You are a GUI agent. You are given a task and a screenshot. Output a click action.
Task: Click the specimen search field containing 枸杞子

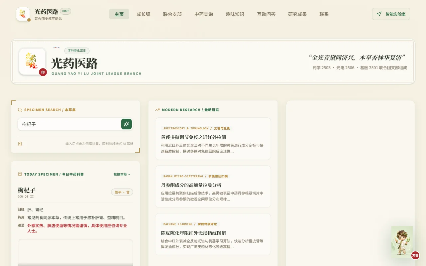coord(75,124)
